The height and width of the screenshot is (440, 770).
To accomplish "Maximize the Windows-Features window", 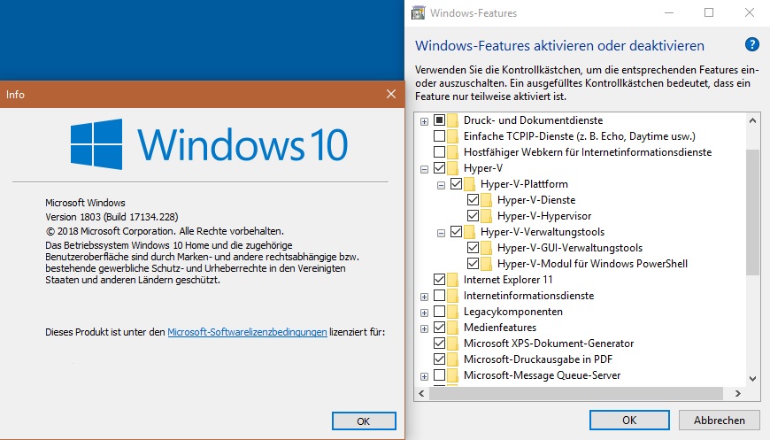I will pyautogui.click(x=709, y=12).
